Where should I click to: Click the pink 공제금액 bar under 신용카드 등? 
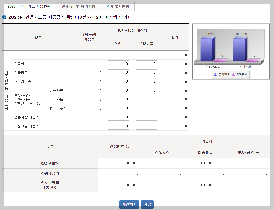tap(221, 60)
